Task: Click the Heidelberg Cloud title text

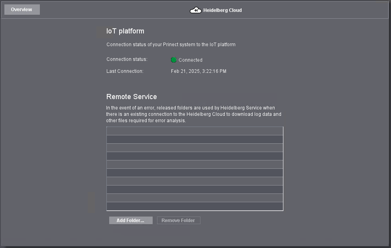Action: pyautogui.click(x=222, y=10)
